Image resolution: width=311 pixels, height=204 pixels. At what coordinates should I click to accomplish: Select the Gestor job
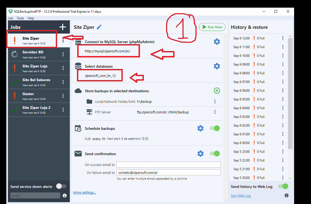[39, 96]
